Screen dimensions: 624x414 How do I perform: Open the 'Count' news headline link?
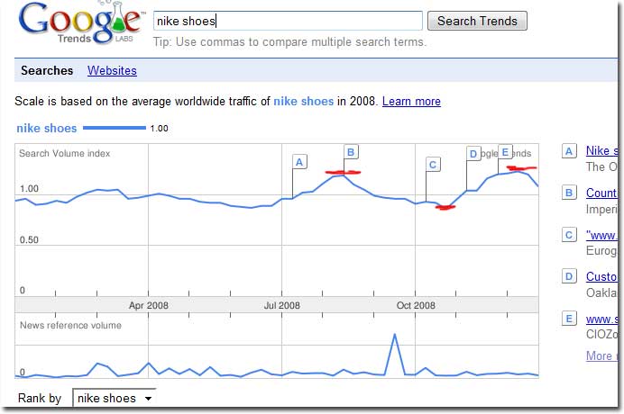[601, 193]
